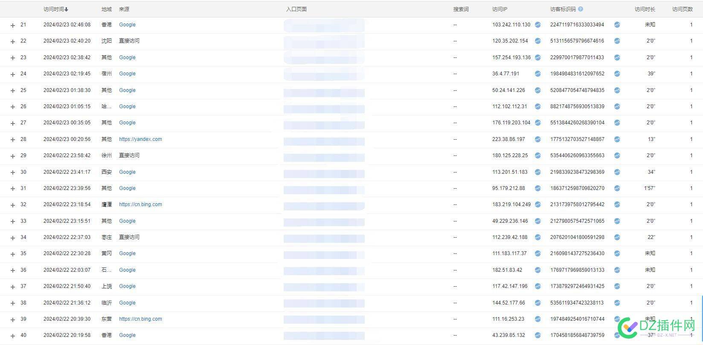
Task: Click the 来源 column header
Action: point(124,9)
